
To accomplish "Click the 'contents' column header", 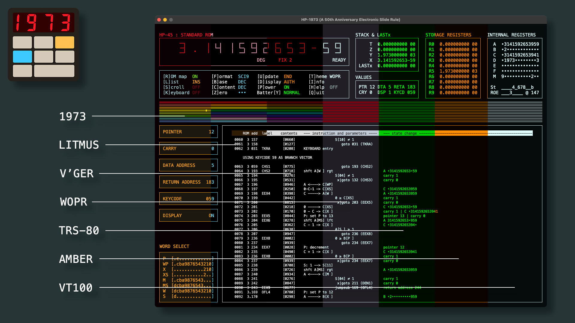I will coord(289,133).
